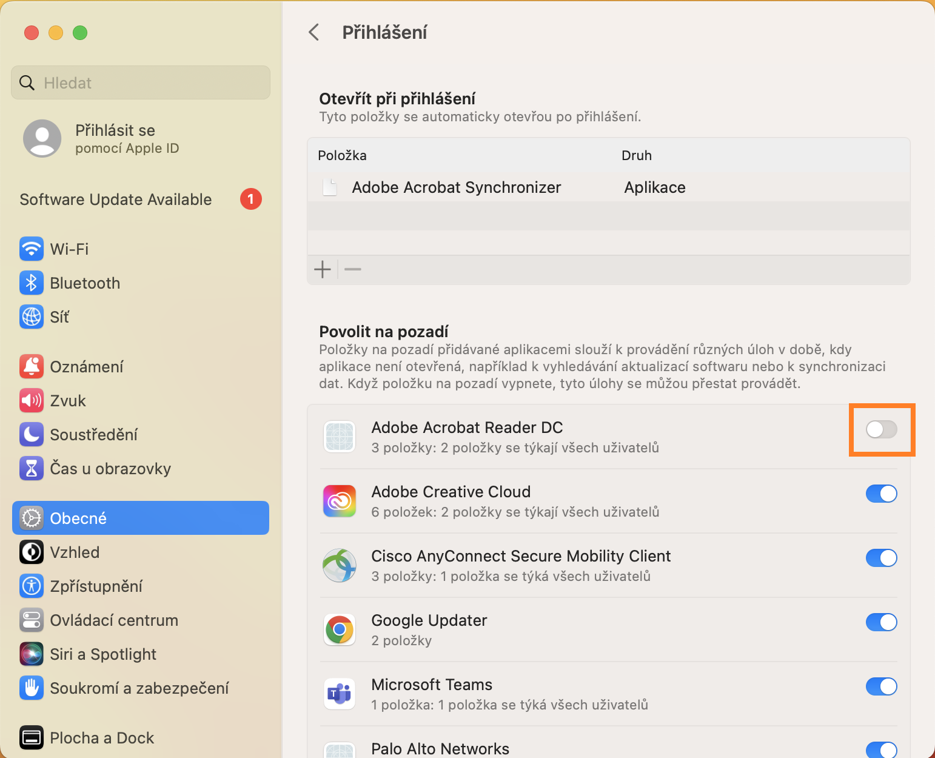935x758 pixels.
Task: Go back using the chevron arrow
Action: tap(314, 32)
